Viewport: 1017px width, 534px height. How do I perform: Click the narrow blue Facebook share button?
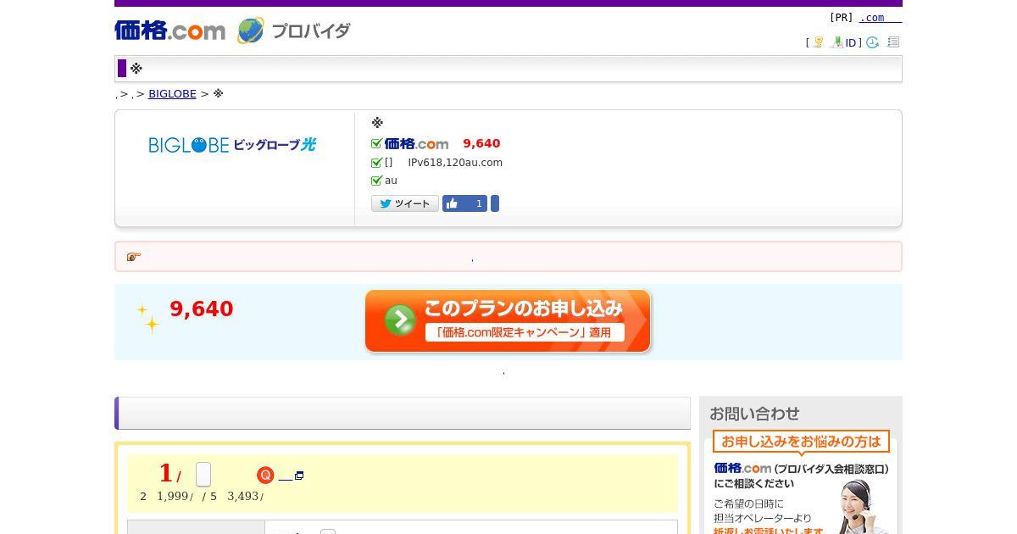(x=495, y=203)
